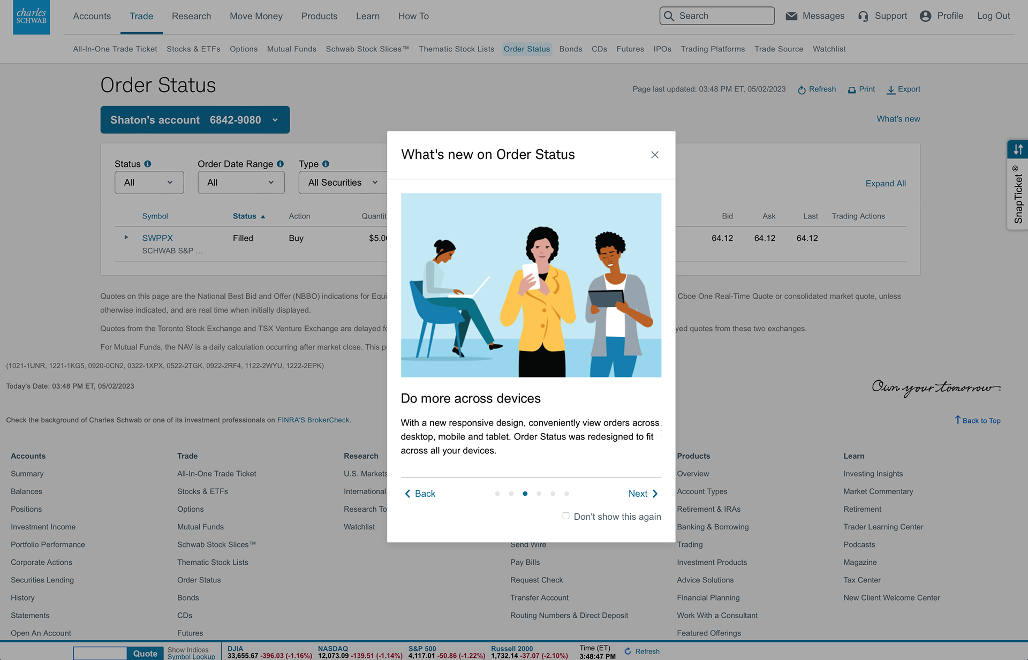The image size is (1028, 660).
Task: Click the Refresh icon near page updated time
Action: pyautogui.click(x=802, y=90)
